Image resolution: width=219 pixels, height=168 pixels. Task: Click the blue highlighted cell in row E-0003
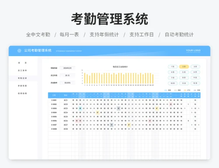click(80, 108)
